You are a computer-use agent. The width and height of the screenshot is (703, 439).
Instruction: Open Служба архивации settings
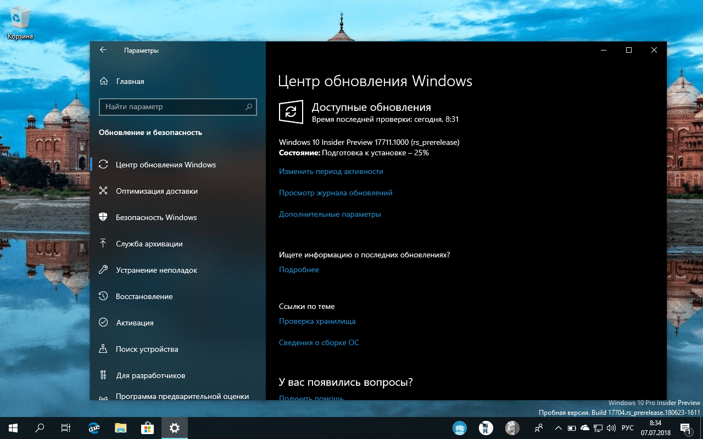pyautogui.click(x=148, y=244)
